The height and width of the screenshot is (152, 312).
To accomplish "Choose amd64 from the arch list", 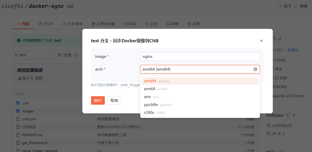I will point(200,81).
